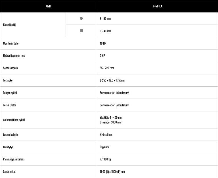Click the square bar capacity icon
Screen dimensions: 218x178
pyautogui.click(x=81, y=31)
